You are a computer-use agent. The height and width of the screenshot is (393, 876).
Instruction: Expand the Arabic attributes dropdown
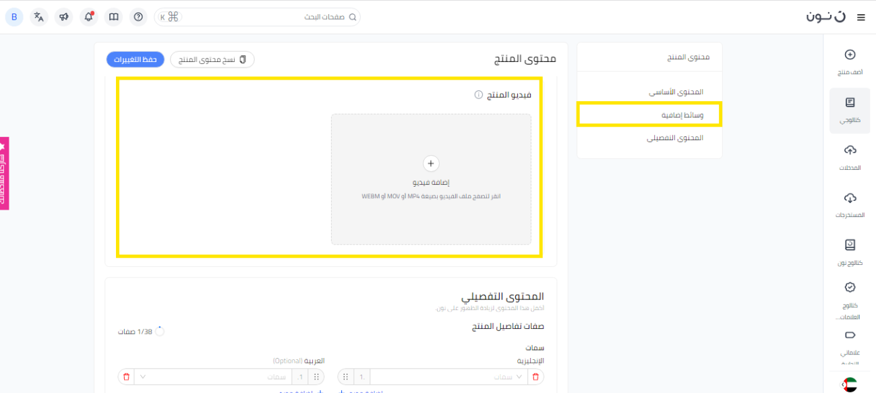point(140,377)
